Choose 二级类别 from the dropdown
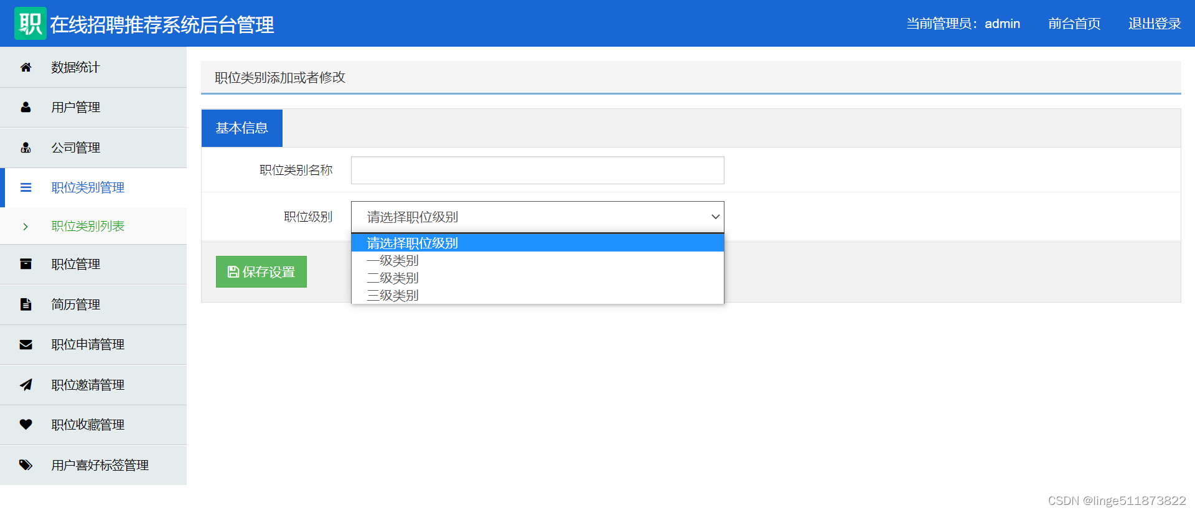 (x=537, y=278)
